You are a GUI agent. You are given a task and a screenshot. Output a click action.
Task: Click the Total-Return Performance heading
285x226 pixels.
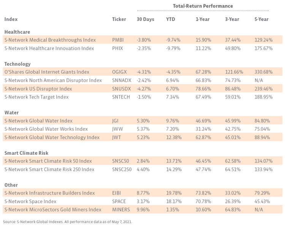[x=203, y=6]
